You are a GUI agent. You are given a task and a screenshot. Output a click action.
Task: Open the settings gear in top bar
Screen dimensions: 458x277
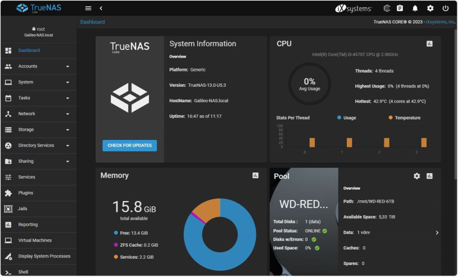(431, 8)
